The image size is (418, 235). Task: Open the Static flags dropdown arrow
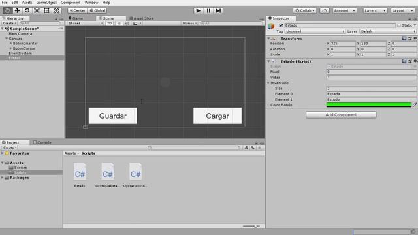click(x=415, y=25)
